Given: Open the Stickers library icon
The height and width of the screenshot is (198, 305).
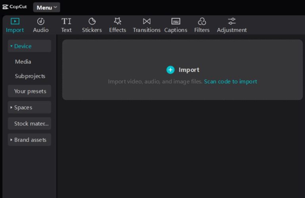Looking at the screenshot, I should [92, 21].
